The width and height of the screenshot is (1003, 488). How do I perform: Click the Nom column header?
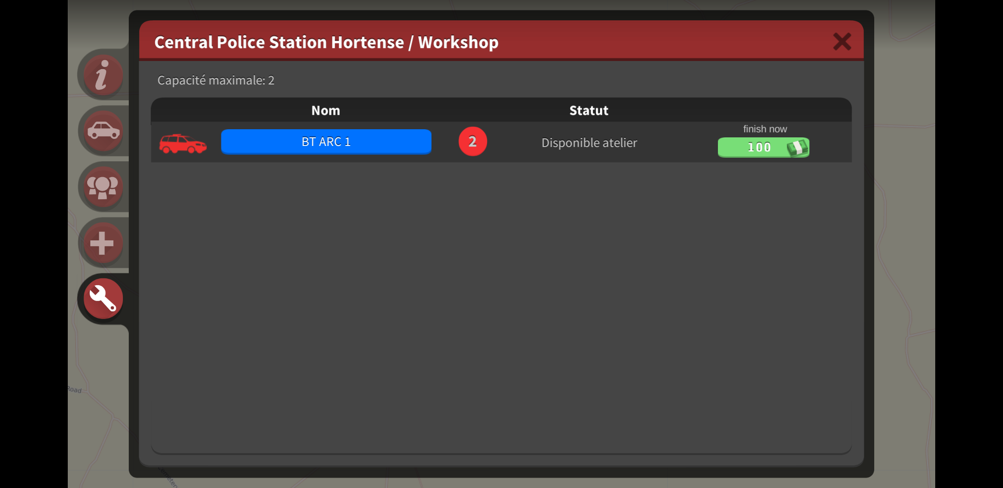(326, 111)
